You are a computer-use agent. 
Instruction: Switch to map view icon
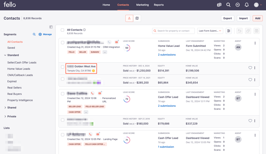click(137, 18)
